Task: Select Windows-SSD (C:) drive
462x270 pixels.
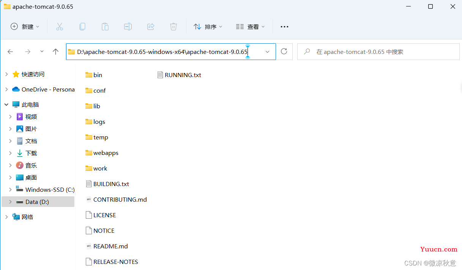Action: click(50, 189)
